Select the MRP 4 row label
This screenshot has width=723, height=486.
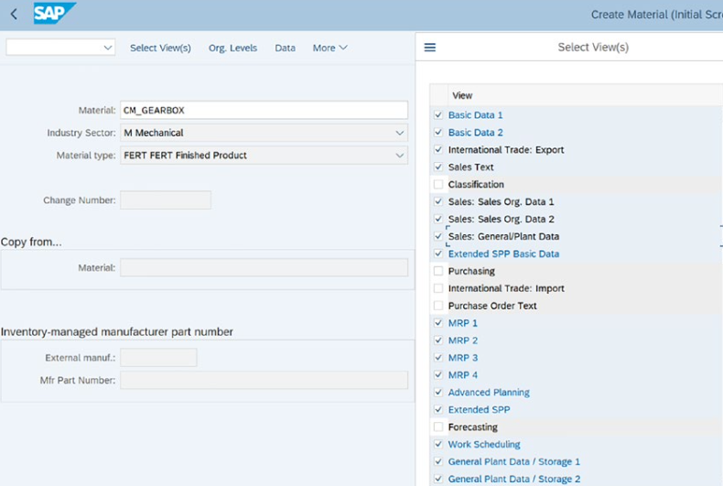click(463, 375)
